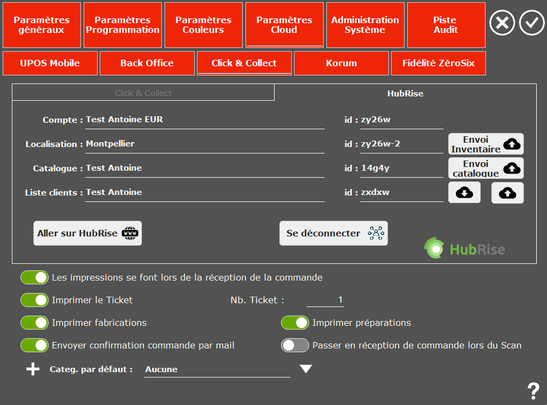Open Paramètres Programmation tab
The width and height of the screenshot is (547, 405).
pos(123,25)
